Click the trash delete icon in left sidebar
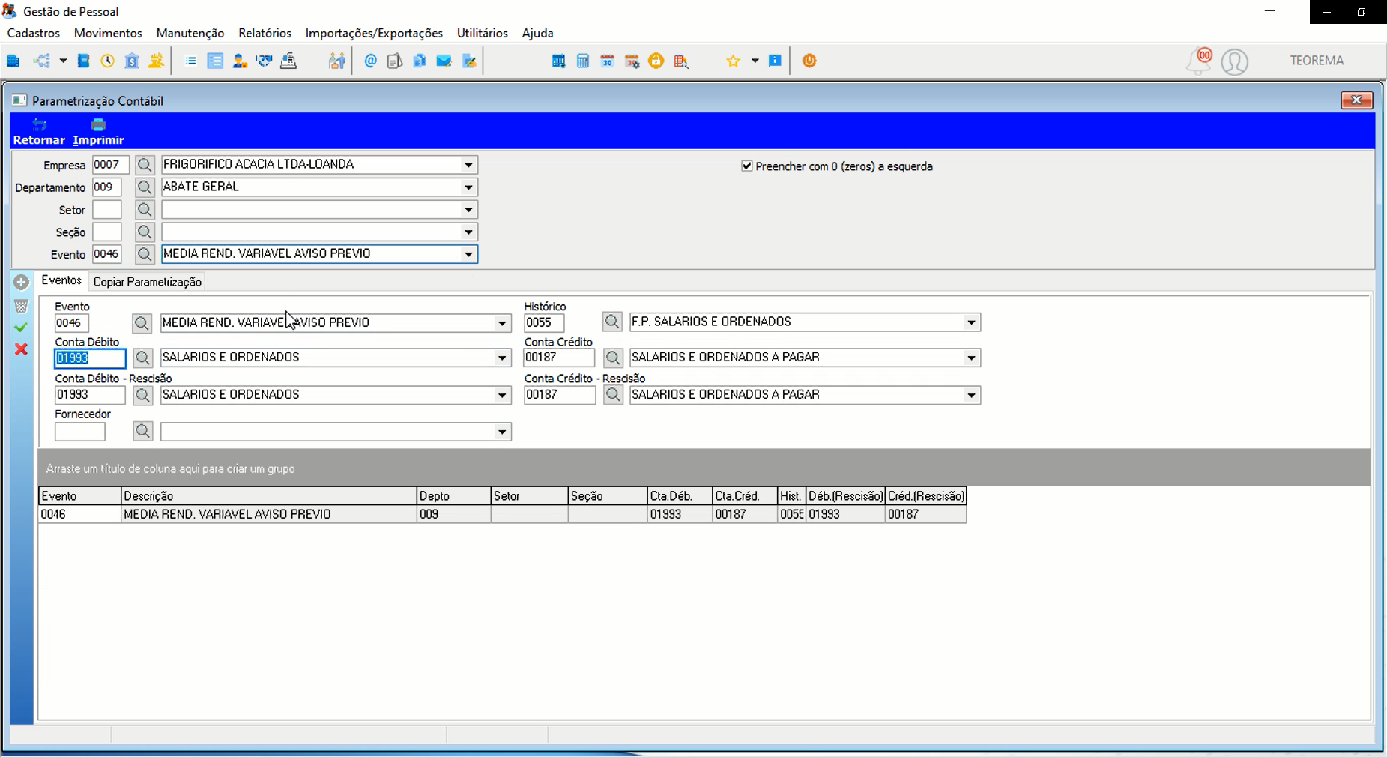Viewport: 1387px width, 757px height. pyautogui.click(x=21, y=306)
